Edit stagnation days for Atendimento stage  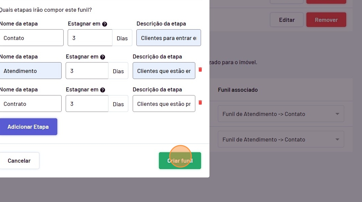pyautogui.click(x=87, y=71)
